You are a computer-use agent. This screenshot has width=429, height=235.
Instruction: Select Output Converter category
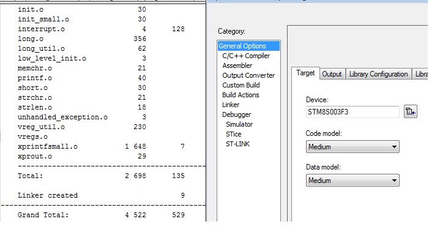248,75
